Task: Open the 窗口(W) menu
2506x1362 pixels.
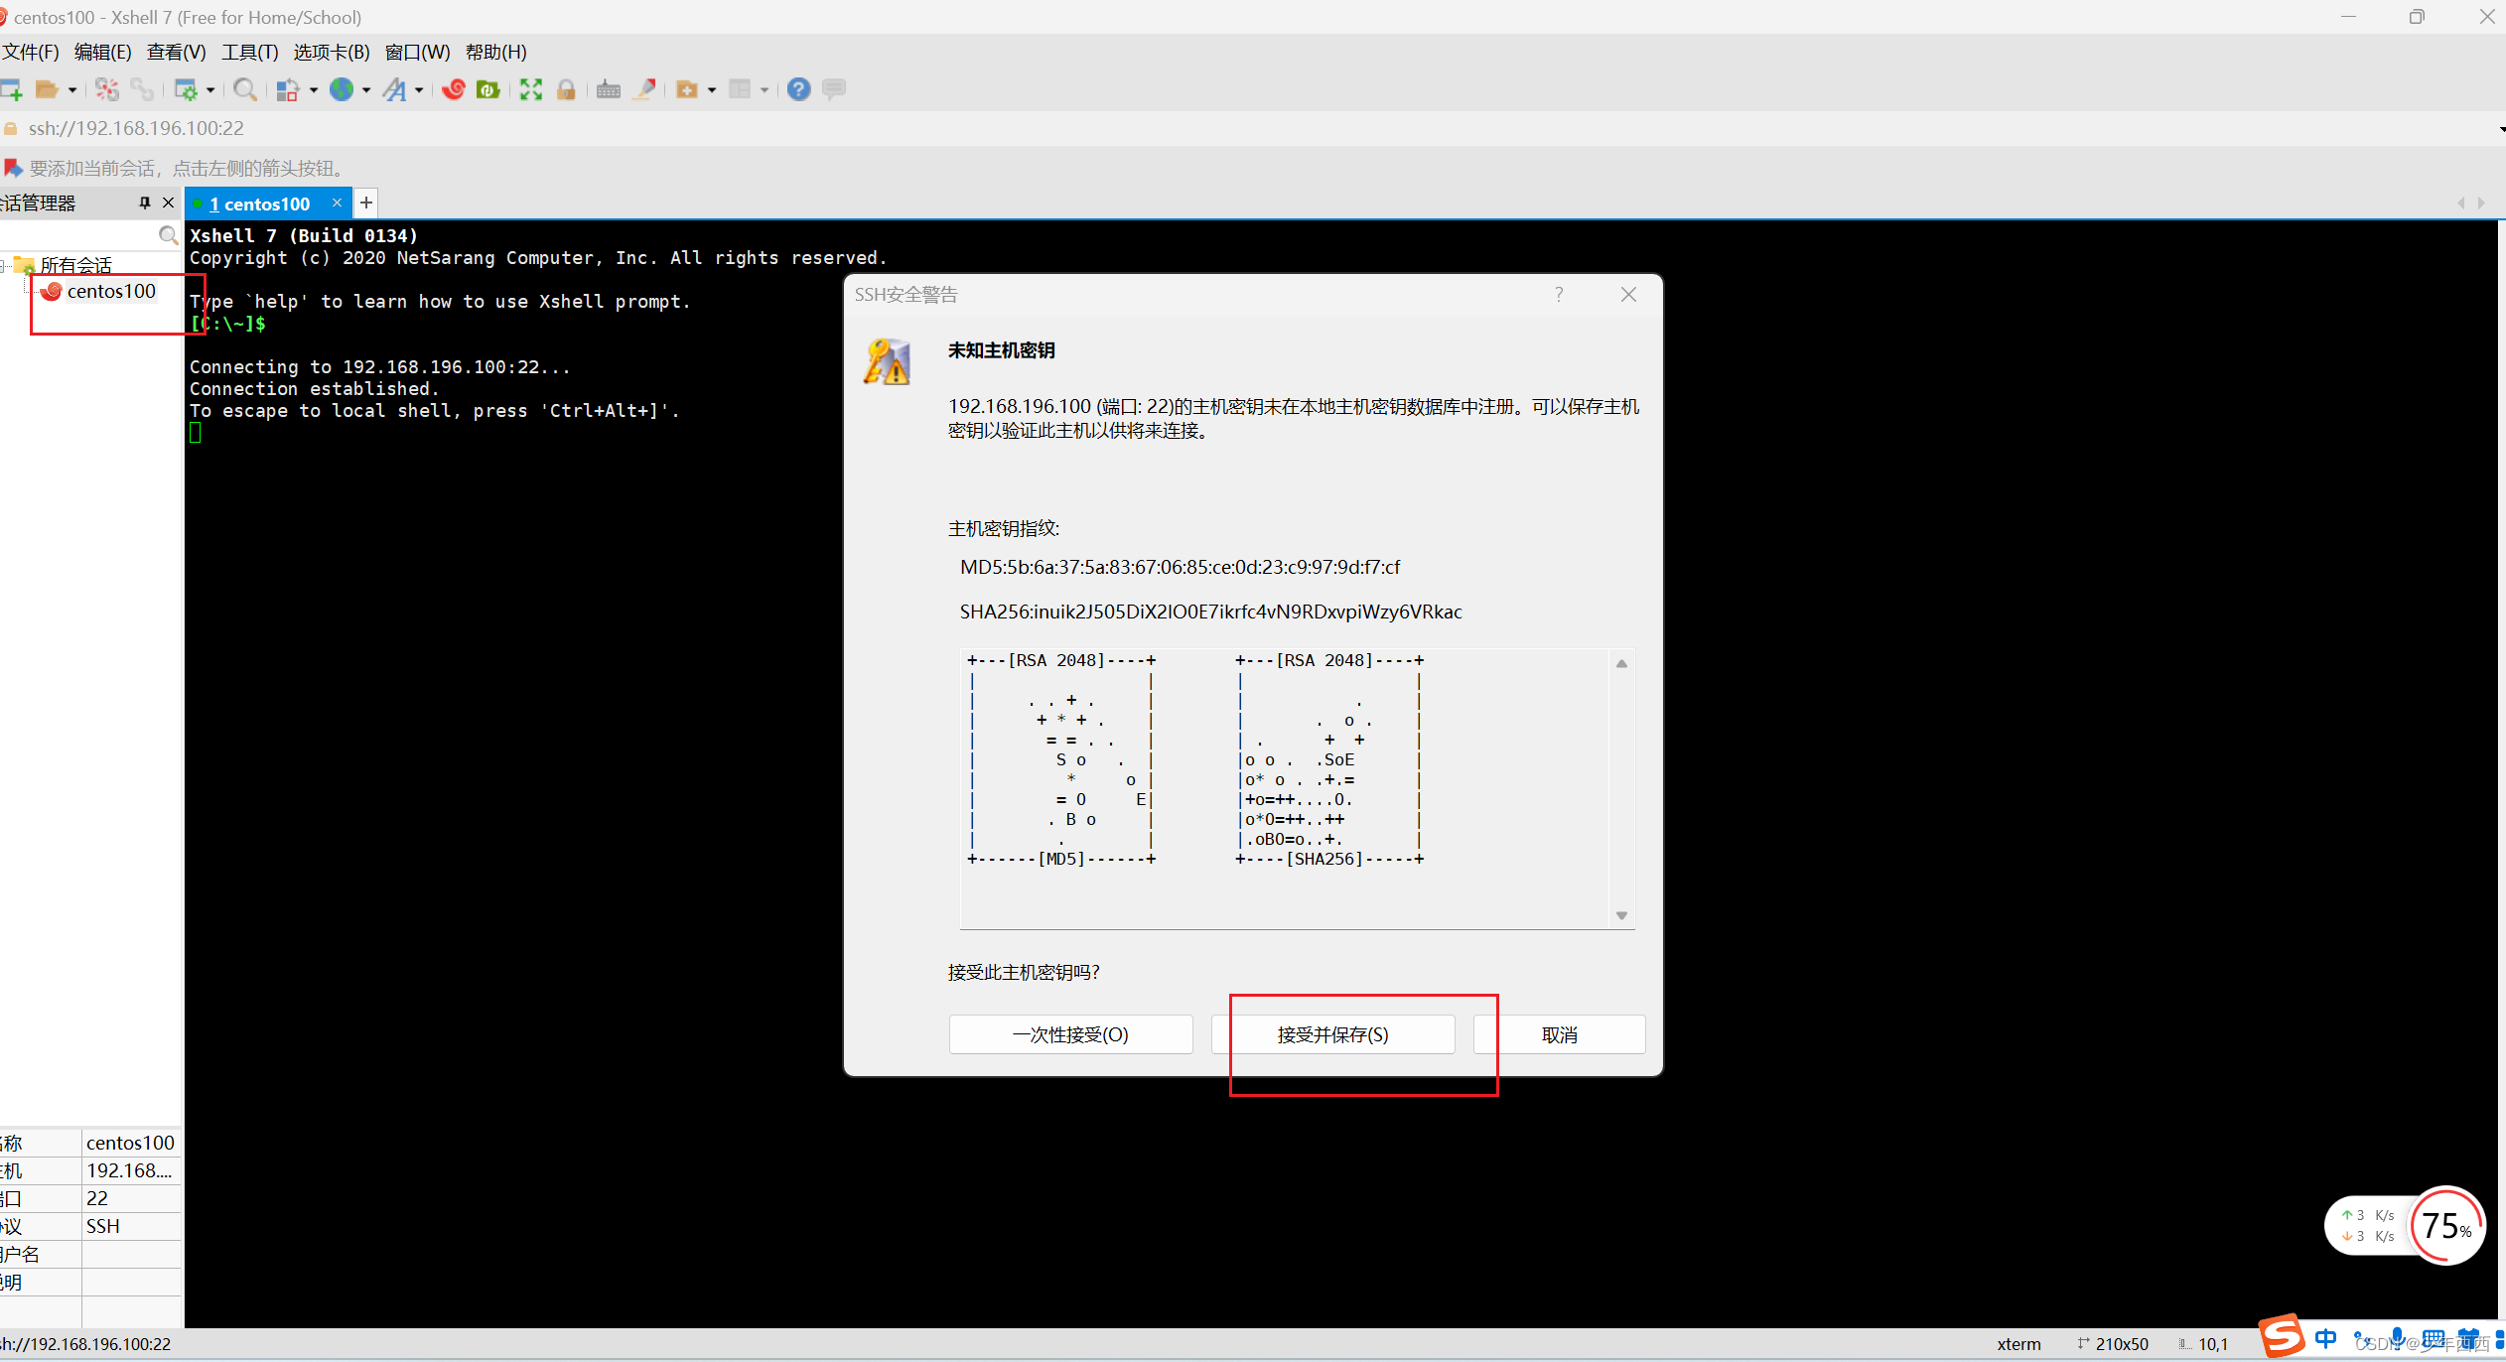Action: 417,52
